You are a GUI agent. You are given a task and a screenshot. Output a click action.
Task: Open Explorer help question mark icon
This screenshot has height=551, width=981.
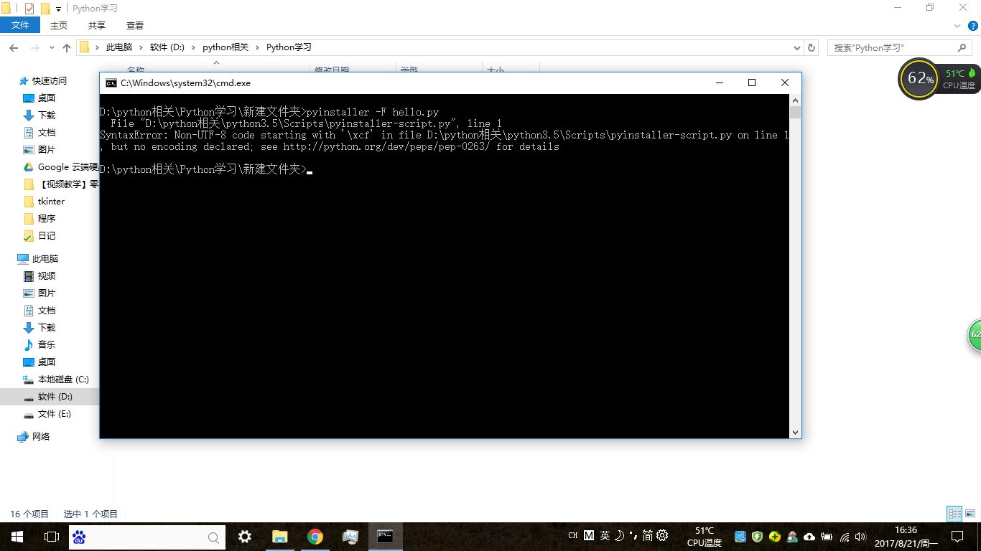coord(973,25)
